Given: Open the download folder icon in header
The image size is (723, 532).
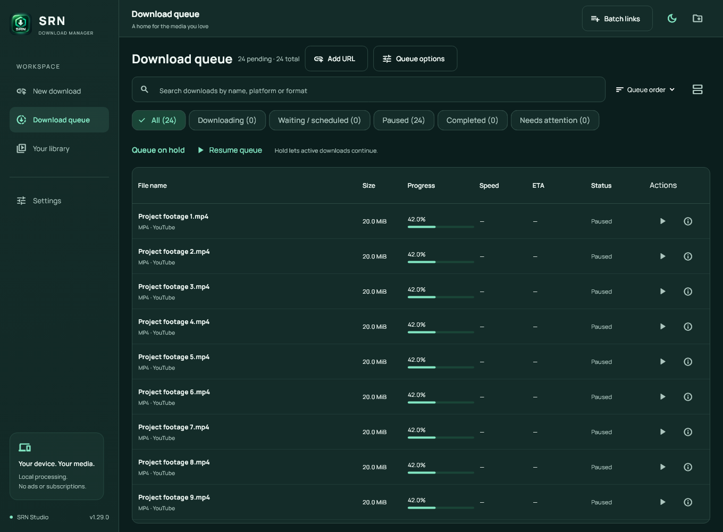Looking at the screenshot, I should pos(697,19).
